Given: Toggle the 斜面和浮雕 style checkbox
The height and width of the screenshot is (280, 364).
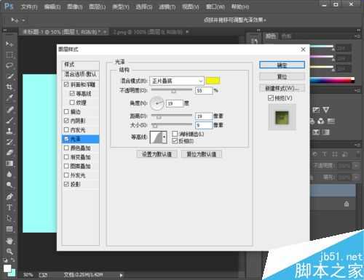Looking at the screenshot, I should (66, 84).
